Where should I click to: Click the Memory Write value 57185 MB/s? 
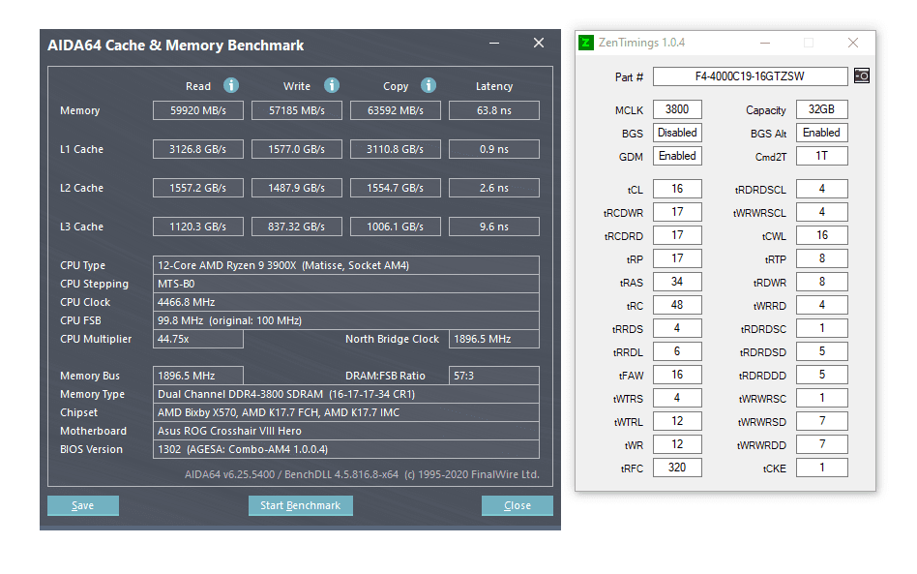point(297,110)
